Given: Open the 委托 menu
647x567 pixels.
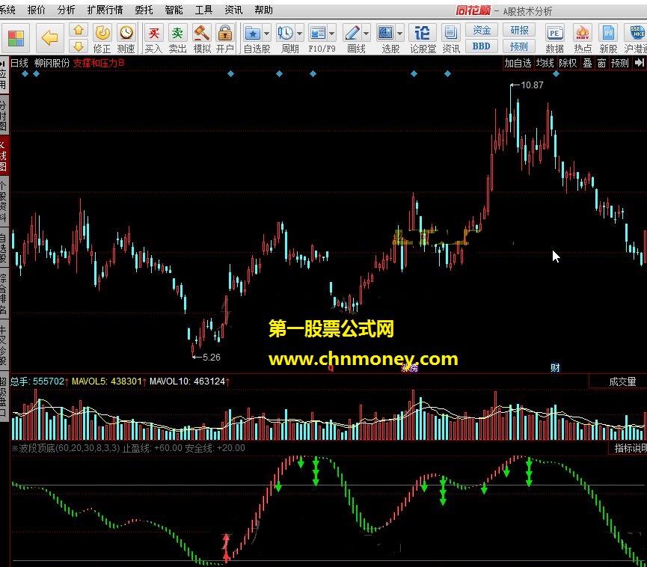Looking at the screenshot, I should tap(144, 10).
